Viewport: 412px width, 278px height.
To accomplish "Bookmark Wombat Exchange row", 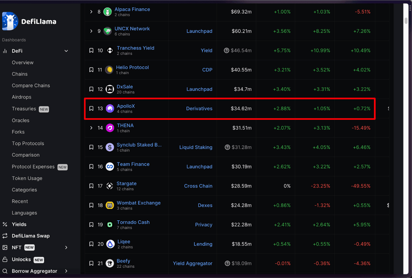I will point(91,205).
